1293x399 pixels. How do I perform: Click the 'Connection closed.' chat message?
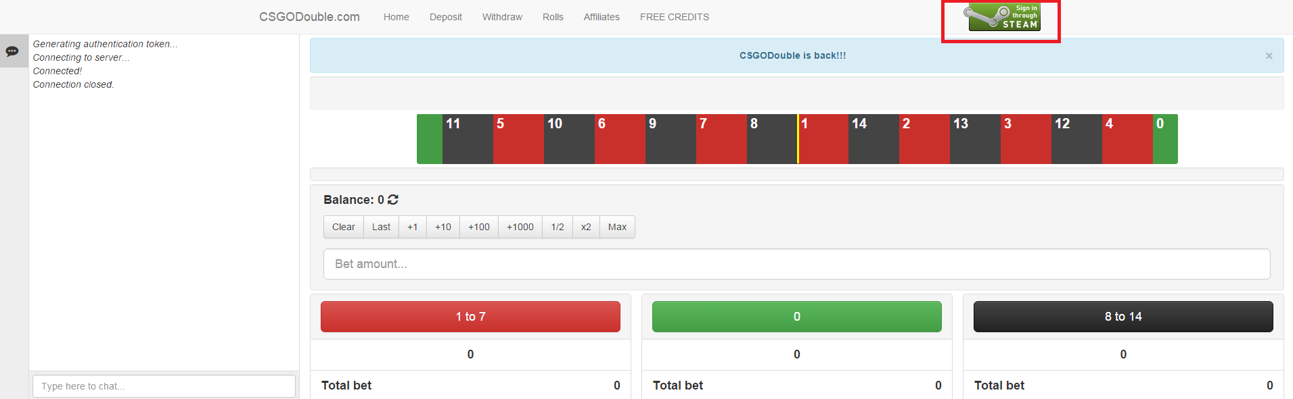click(73, 84)
